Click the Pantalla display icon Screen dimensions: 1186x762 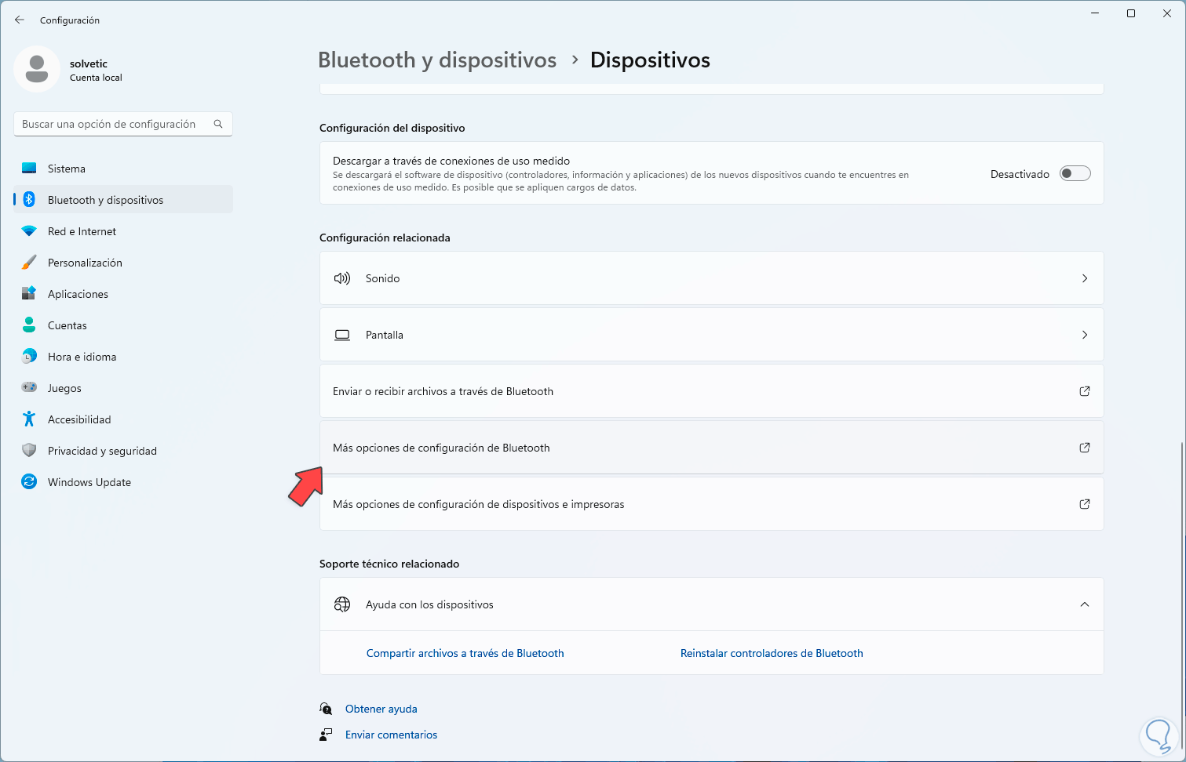(x=342, y=335)
